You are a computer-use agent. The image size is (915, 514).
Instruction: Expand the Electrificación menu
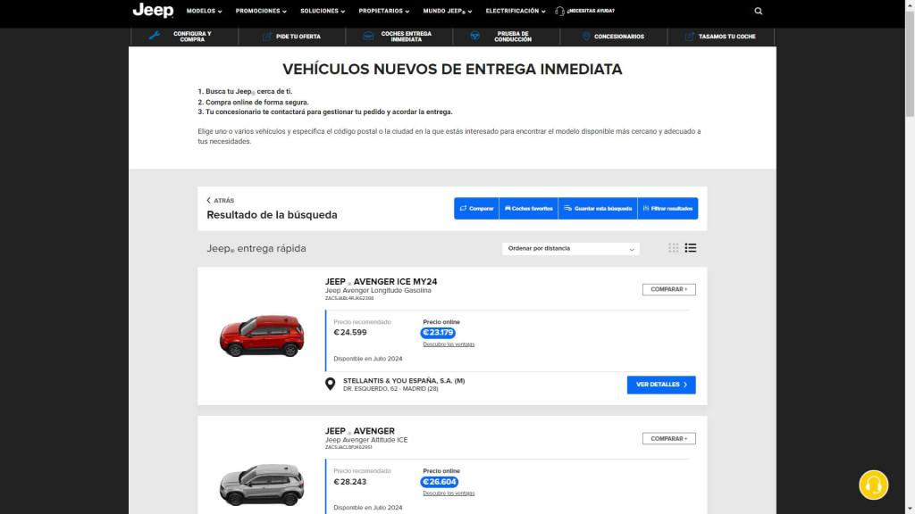coord(516,11)
